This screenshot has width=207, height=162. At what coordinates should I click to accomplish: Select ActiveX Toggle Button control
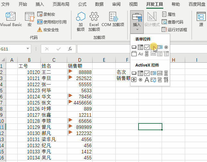160,80
